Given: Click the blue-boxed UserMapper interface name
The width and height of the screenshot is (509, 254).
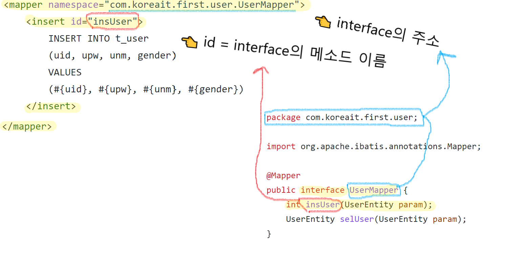Looking at the screenshot, I should click(374, 190).
